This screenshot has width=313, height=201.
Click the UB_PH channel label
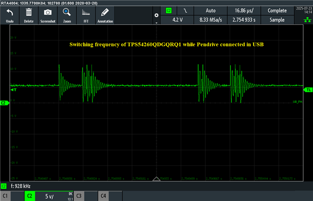click(297, 102)
